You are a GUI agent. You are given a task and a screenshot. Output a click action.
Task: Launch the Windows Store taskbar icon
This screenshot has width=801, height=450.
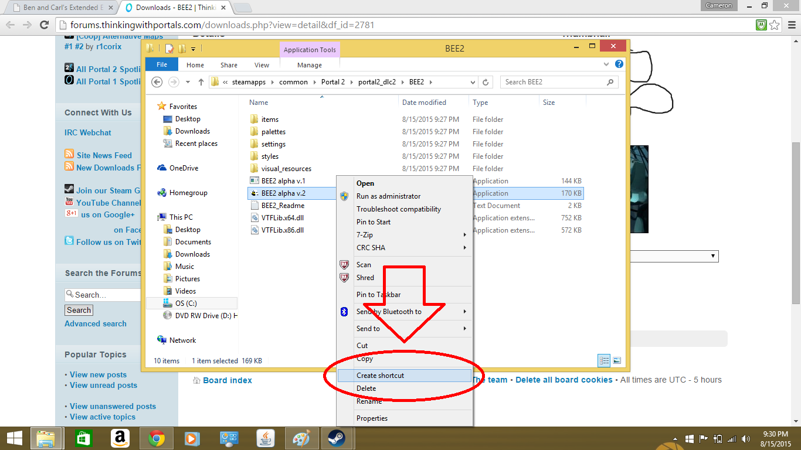[83, 438]
